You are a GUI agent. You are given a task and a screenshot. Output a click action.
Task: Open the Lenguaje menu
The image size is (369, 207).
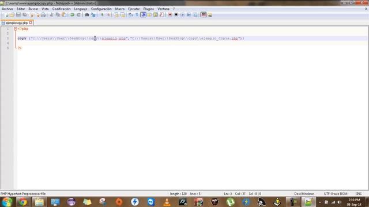81,9
